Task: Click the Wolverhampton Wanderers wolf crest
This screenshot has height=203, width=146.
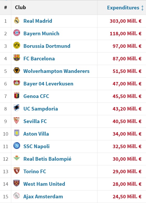Action: pyautogui.click(x=17, y=71)
